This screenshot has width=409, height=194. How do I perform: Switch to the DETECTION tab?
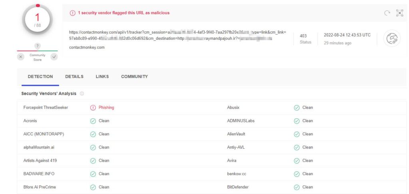[x=40, y=77]
